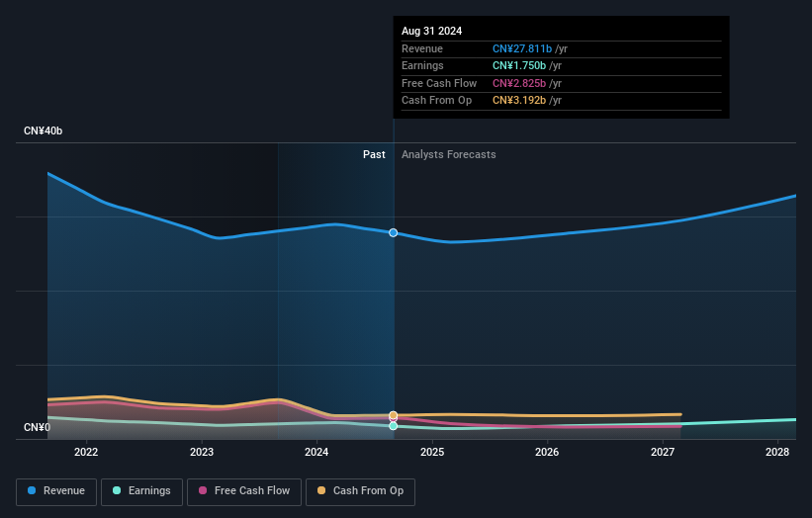Click the Cash From Op row label in tooltip

[436, 101]
